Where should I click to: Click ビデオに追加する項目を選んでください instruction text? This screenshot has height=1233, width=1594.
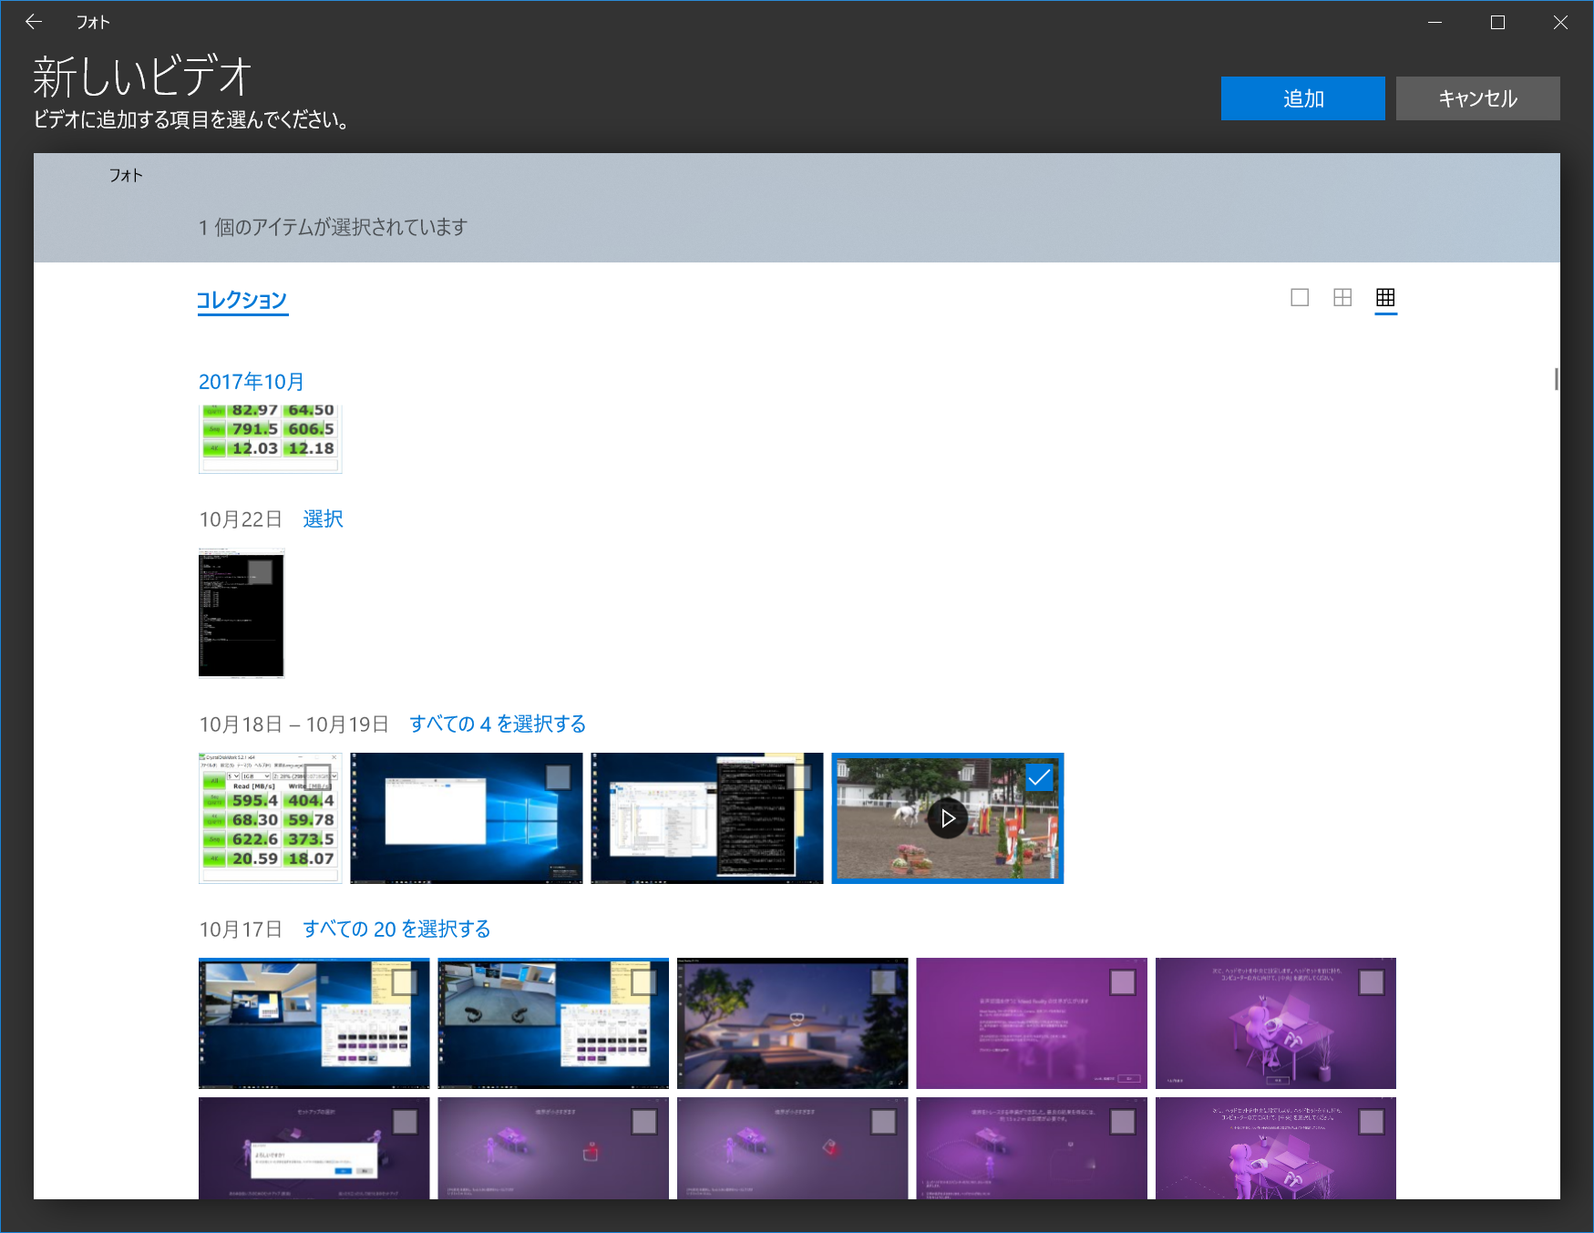tap(191, 119)
